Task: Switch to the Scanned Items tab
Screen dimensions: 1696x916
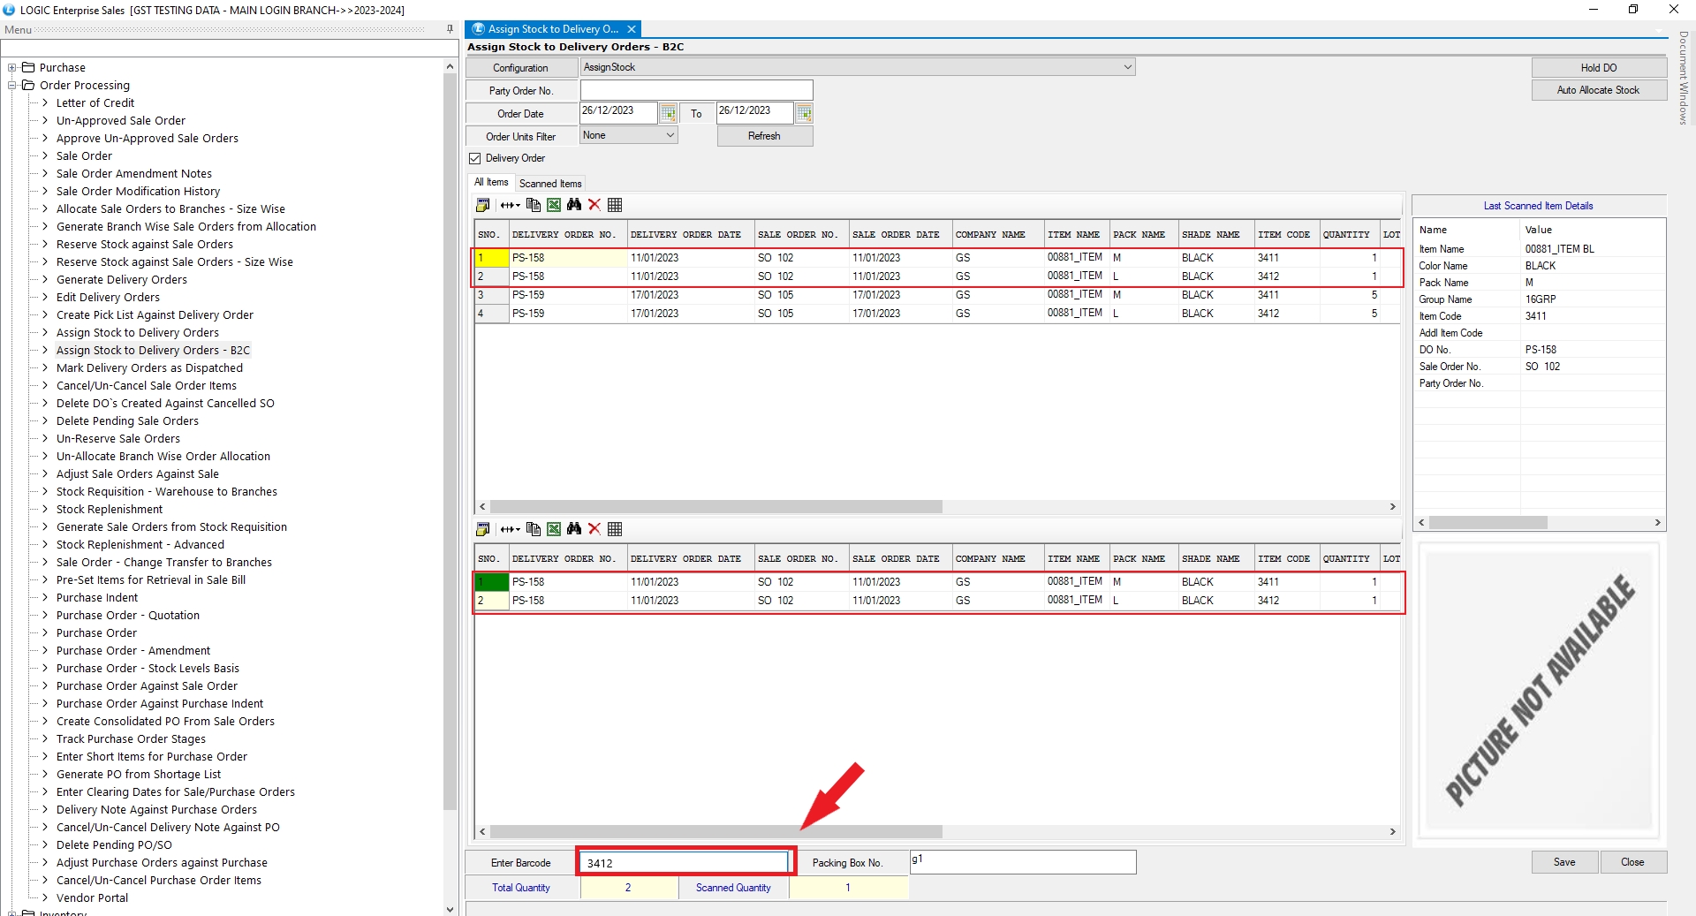Action: pyautogui.click(x=550, y=184)
